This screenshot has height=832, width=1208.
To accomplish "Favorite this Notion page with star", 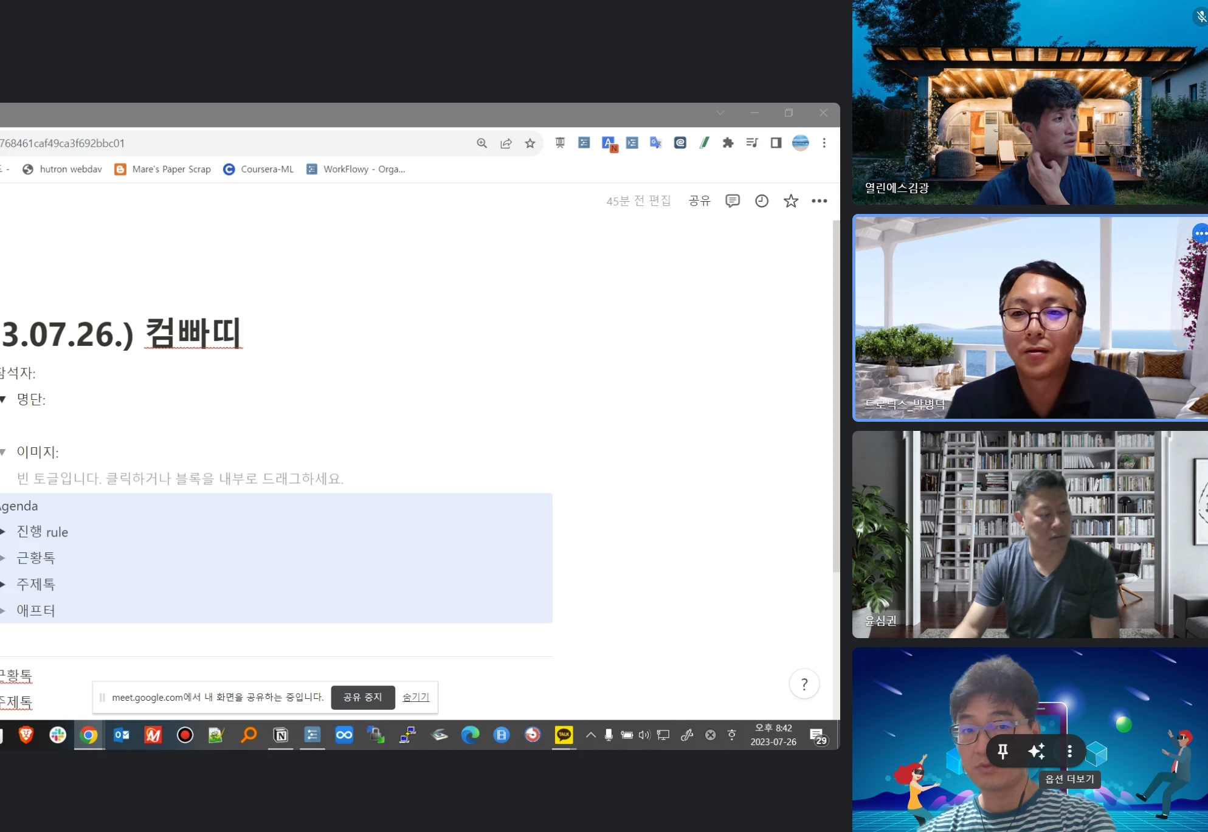I will point(790,201).
